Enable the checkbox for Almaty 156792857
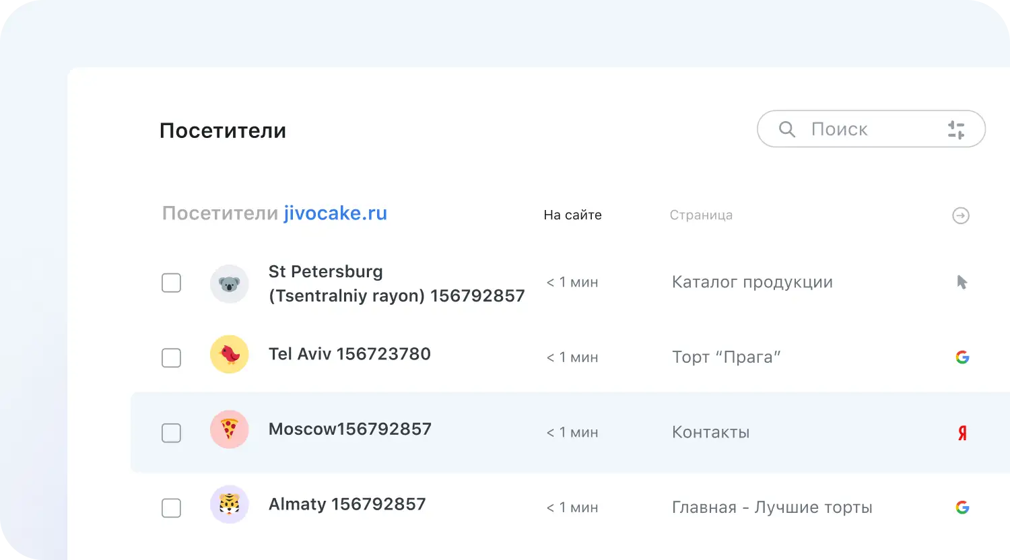Image resolution: width=1010 pixels, height=560 pixels. click(x=171, y=508)
